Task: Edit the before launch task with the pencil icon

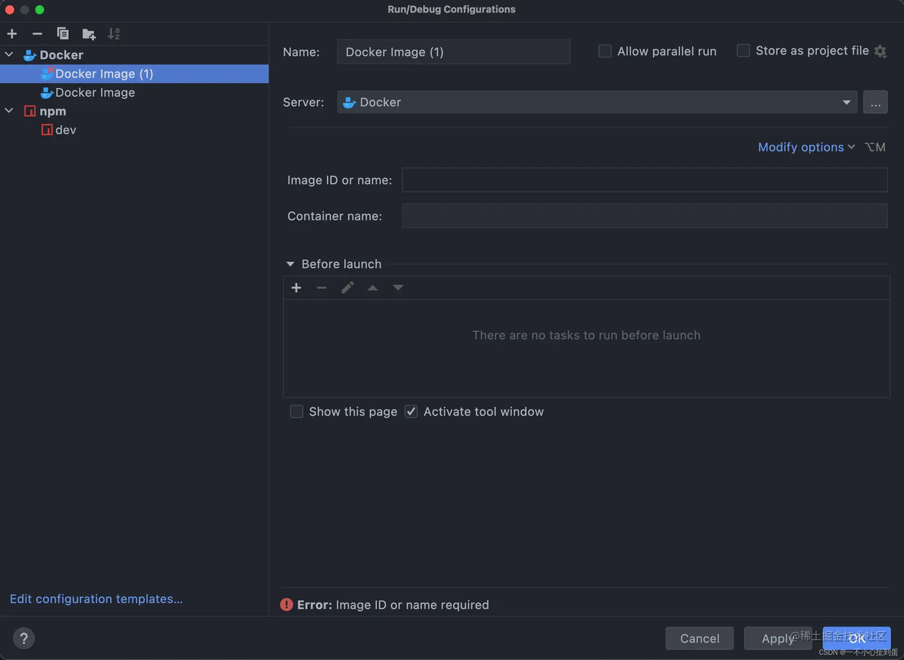Action: tap(347, 288)
